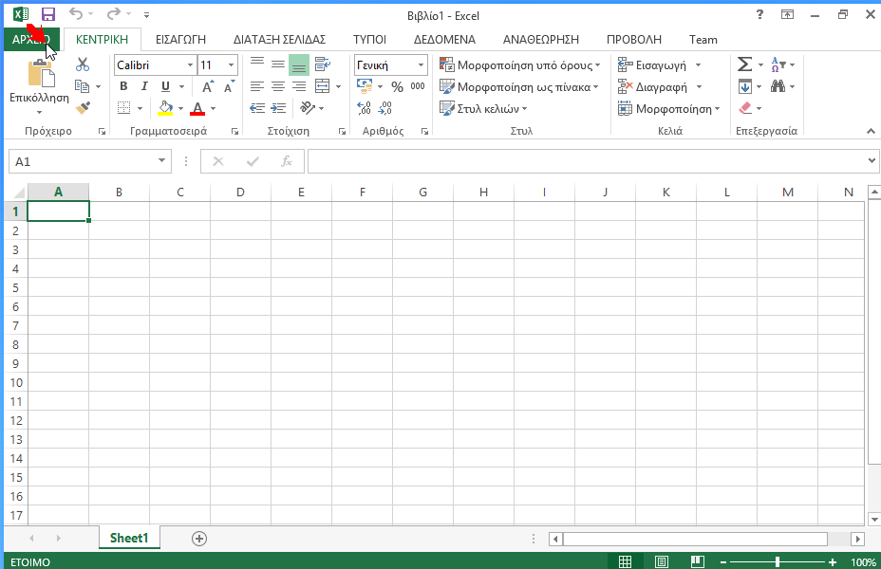Click the red font color button
881x569 pixels.
[x=197, y=108]
